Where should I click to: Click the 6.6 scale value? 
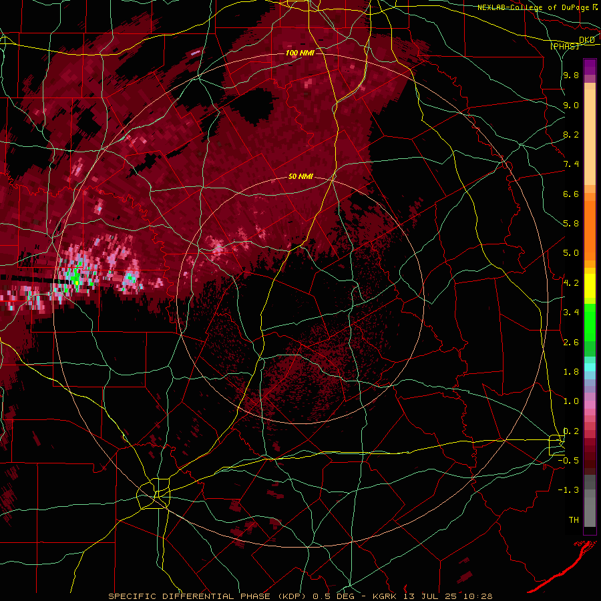click(x=571, y=194)
